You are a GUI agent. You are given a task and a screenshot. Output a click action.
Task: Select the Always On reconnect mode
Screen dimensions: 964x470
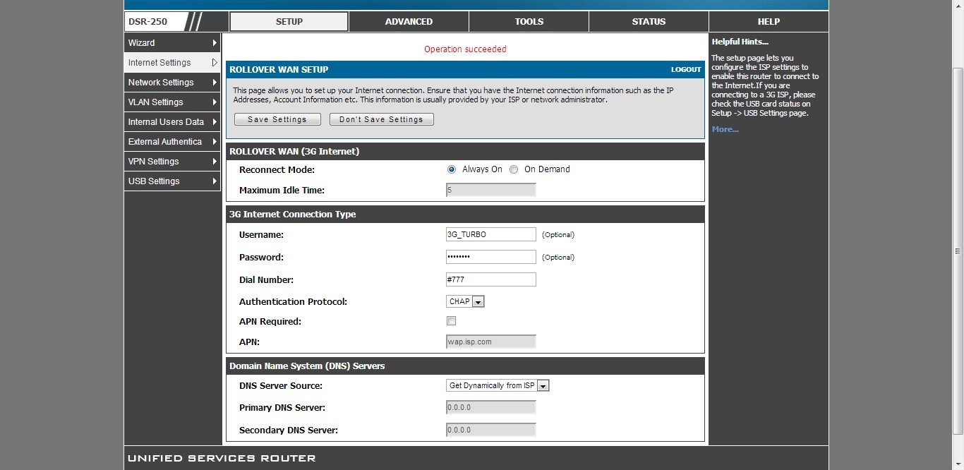[x=452, y=169]
